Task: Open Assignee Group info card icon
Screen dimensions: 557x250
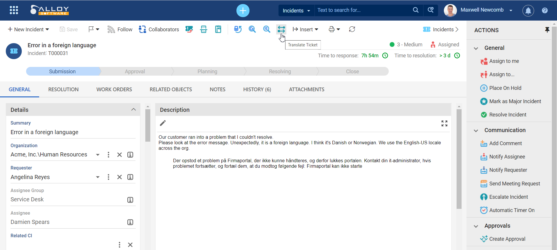Action: [x=130, y=200]
